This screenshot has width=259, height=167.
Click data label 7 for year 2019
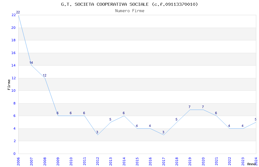pos(190,107)
